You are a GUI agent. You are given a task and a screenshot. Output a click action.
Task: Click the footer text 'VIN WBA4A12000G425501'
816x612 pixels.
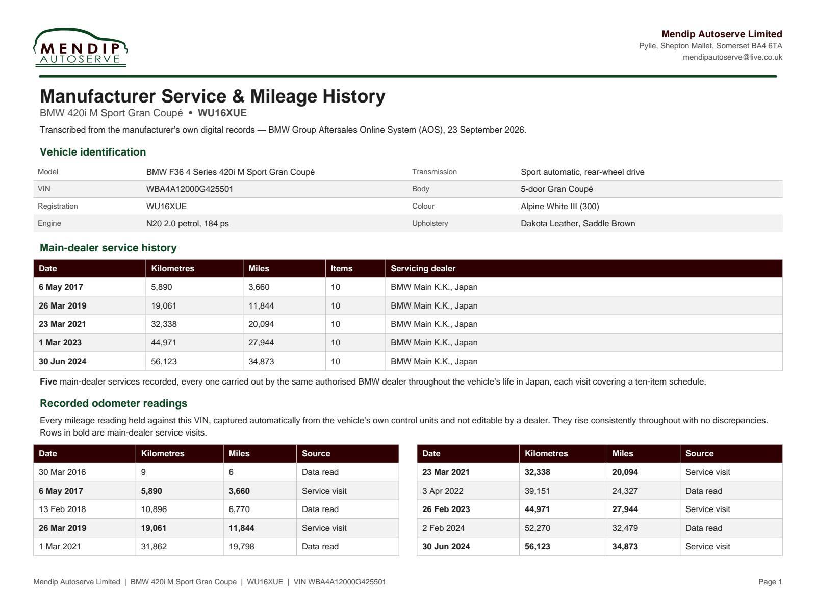(340, 582)
